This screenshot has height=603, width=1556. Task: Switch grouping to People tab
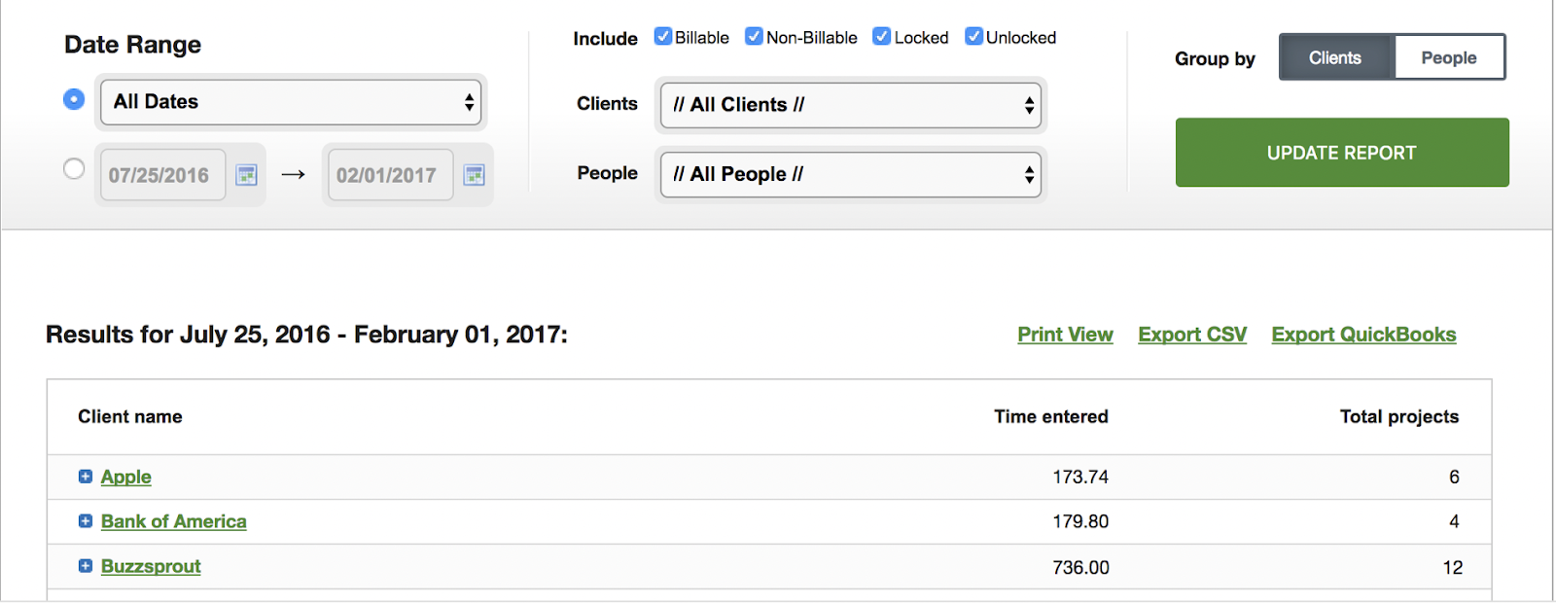pos(1449,57)
